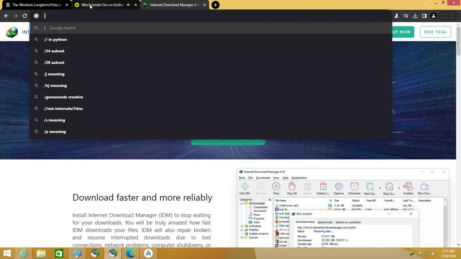Expand the Unfinished category tree node

[x=242, y=226]
